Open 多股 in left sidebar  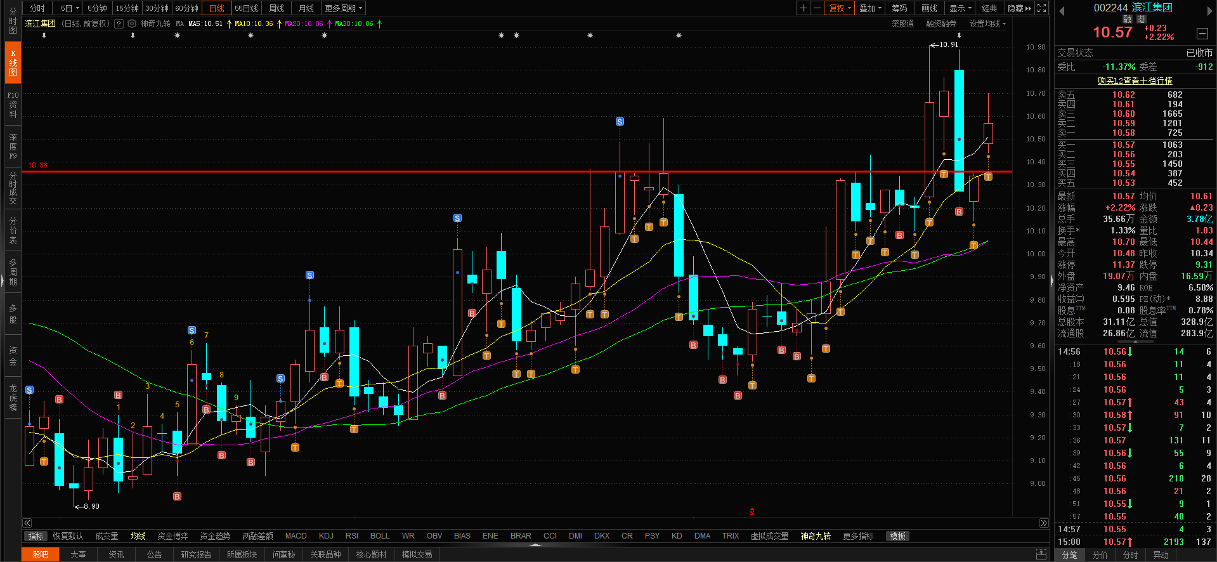(x=13, y=314)
